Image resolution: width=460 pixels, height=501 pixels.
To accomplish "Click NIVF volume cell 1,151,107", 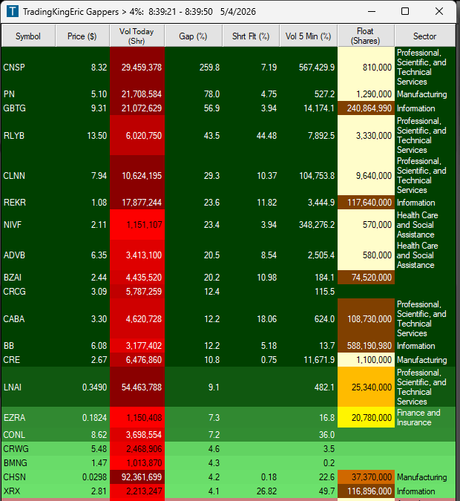I will pyautogui.click(x=137, y=225).
